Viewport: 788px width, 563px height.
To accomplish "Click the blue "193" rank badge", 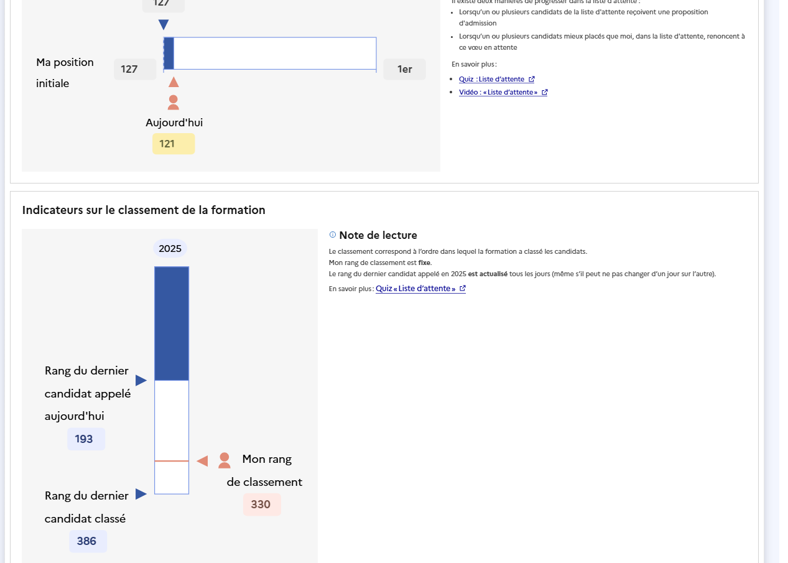I will click(86, 439).
